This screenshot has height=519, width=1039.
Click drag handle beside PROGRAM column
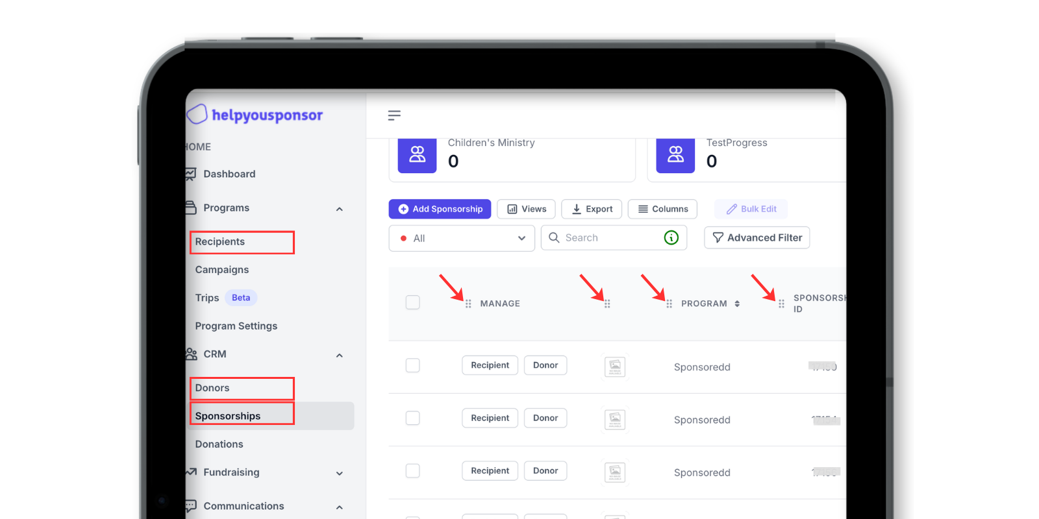(x=669, y=304)
